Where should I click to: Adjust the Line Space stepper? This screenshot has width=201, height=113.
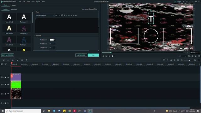[x=55, y=48]
